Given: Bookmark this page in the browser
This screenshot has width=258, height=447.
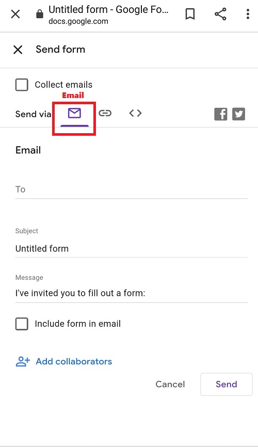Looking at the screenshot, I should 190,14.
